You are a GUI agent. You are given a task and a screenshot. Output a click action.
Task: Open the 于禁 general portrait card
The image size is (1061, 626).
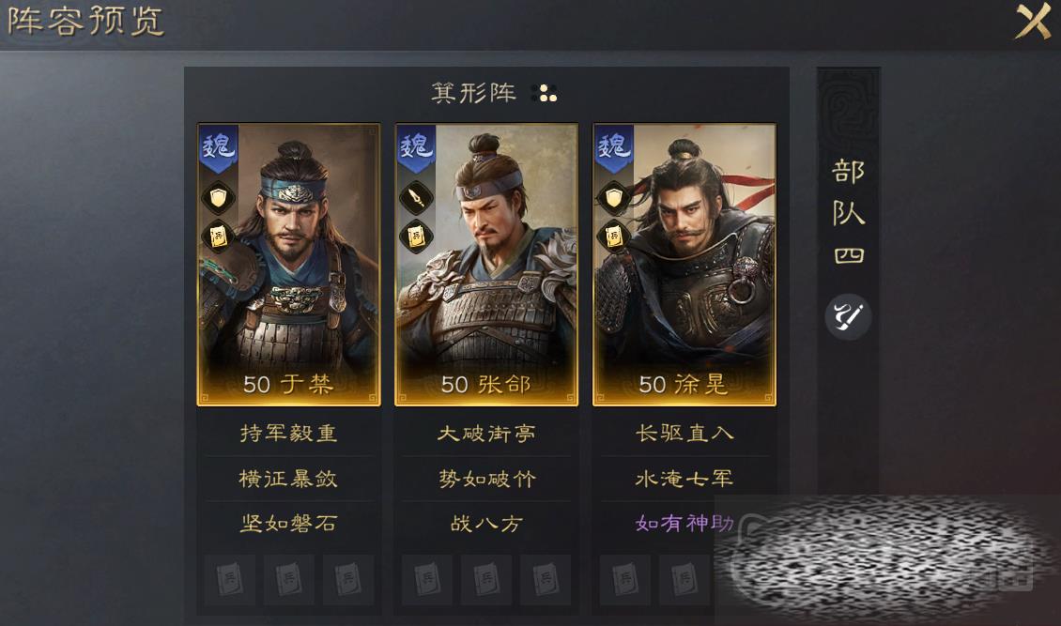click(289, 265)
